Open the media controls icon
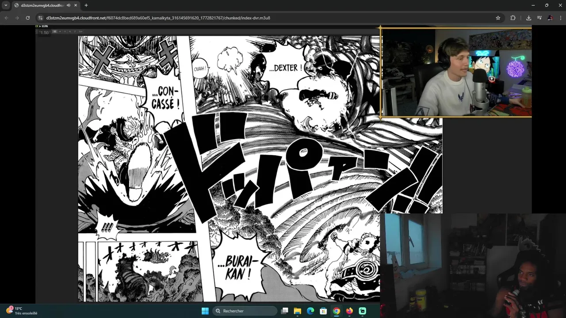 tap(539, 18)
